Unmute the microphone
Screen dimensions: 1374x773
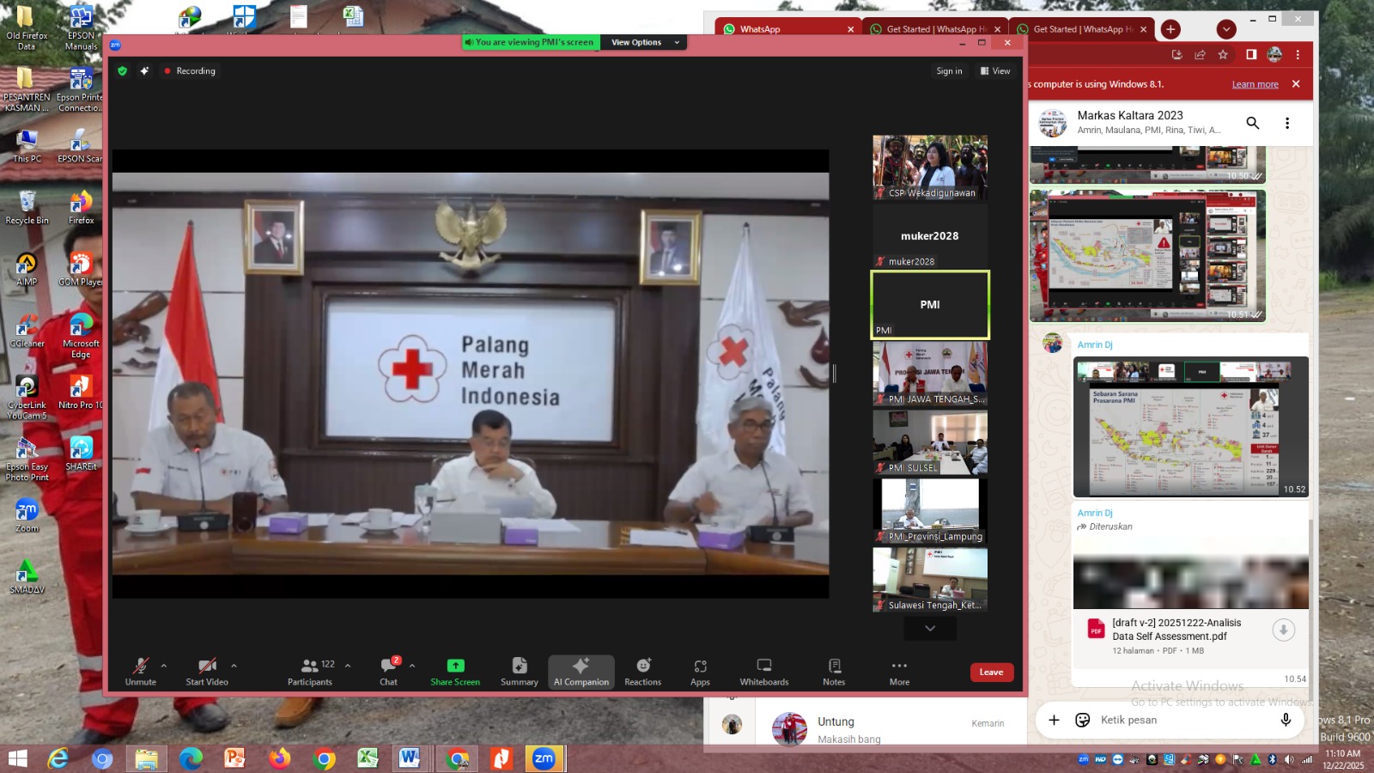click(x=141, y=671)
